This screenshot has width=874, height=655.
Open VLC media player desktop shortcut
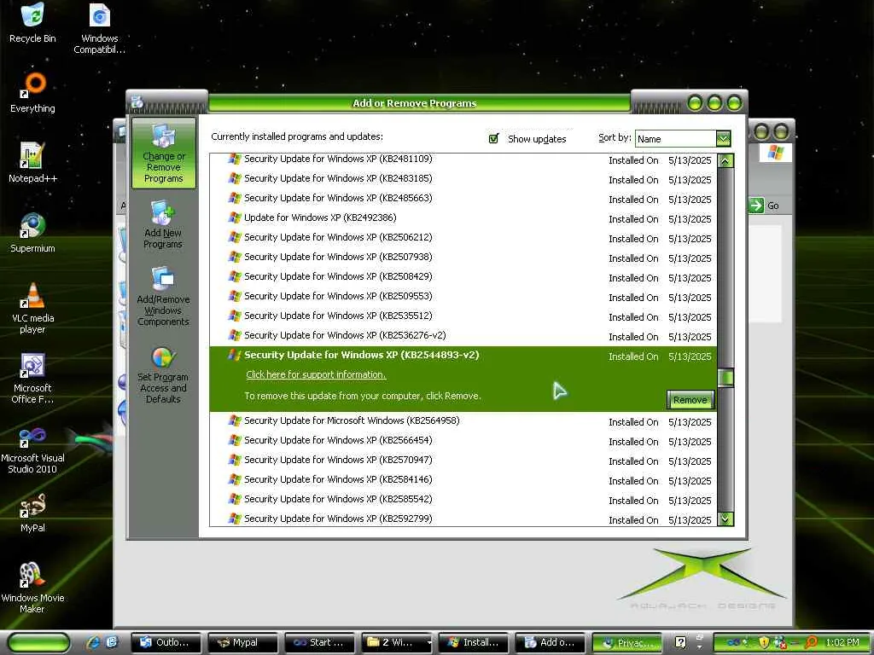click(32, 308)
